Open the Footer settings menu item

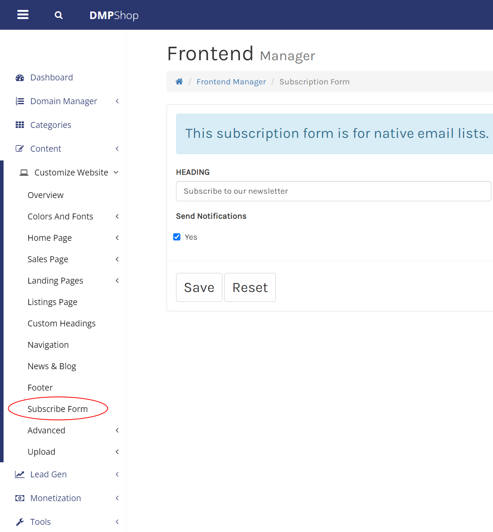(40, 387)
